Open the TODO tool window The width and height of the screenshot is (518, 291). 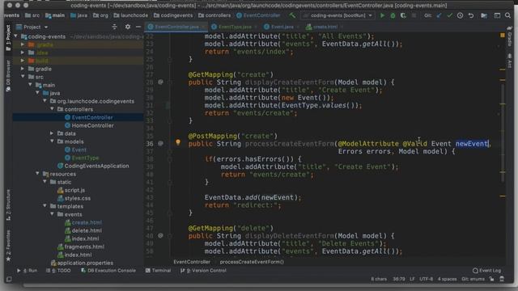[58, 271]
